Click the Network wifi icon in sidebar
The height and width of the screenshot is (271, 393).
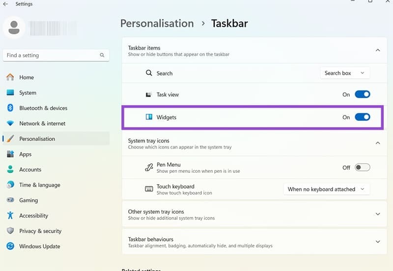[x=10, y=123]
